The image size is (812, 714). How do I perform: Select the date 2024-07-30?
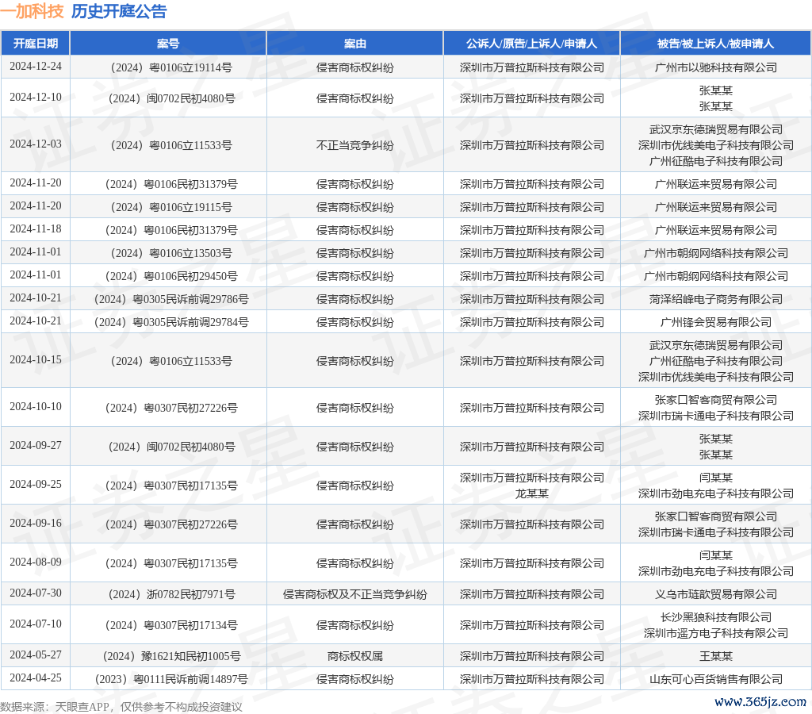click(35, 593)
